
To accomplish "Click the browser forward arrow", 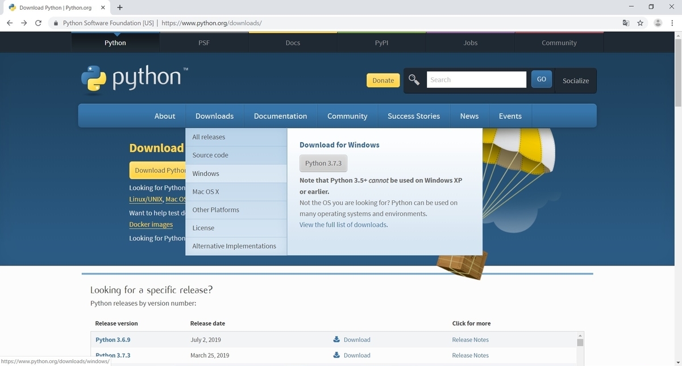I will pos(24,23).
